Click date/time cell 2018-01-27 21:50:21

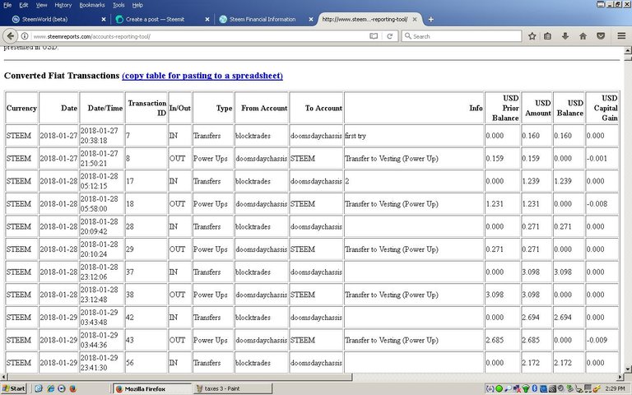tap(102, 158)
